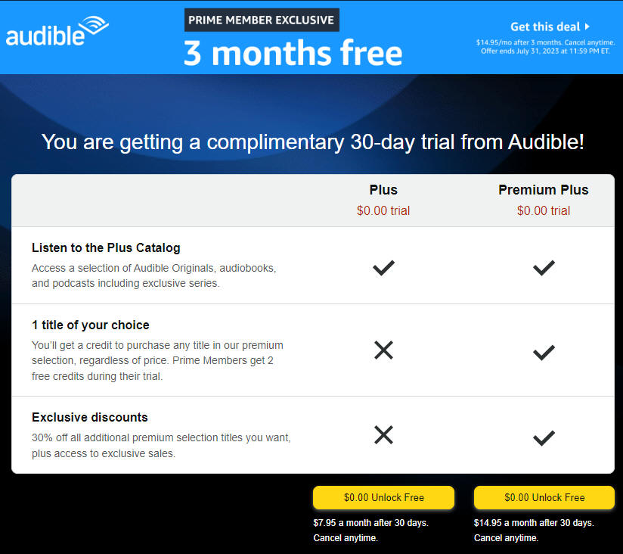Select the Plus plan column header
623x554 pixels.
click(383, 190)
